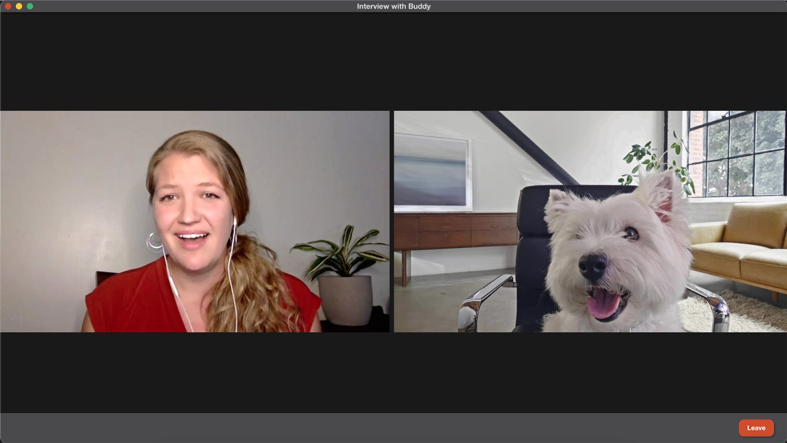Image resolution: width=787 pixels, height=443 pixels.
Task: Select the white dog's video tile
Action: point(590,221)
